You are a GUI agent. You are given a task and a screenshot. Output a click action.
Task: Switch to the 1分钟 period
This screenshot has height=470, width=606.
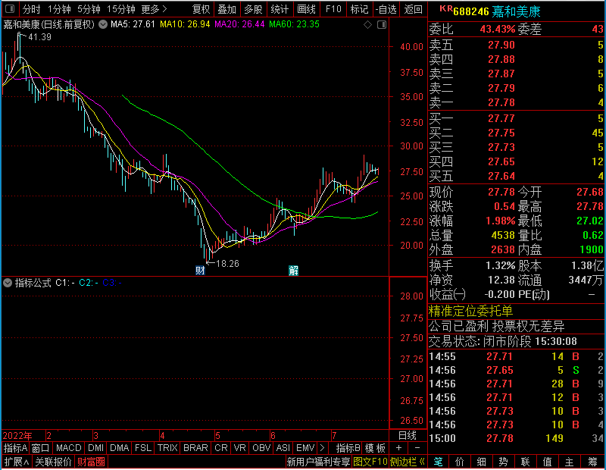pyautogui.click(x=59, y=9)
